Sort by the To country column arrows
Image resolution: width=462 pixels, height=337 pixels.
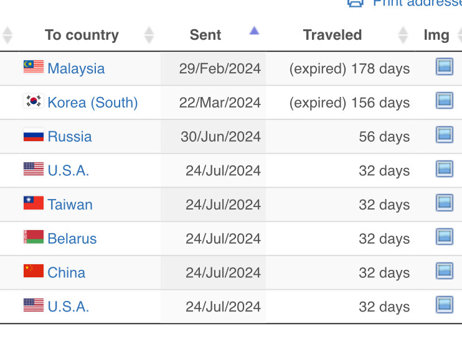(x=149, y=35)
